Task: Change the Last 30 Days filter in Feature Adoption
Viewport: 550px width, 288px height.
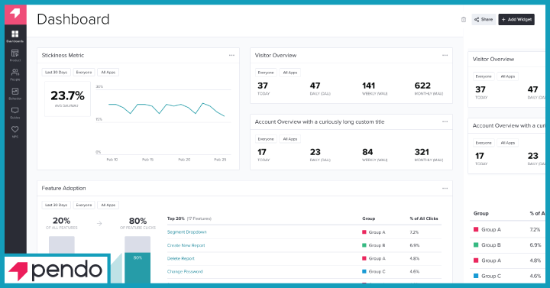Action: point(56,205)
